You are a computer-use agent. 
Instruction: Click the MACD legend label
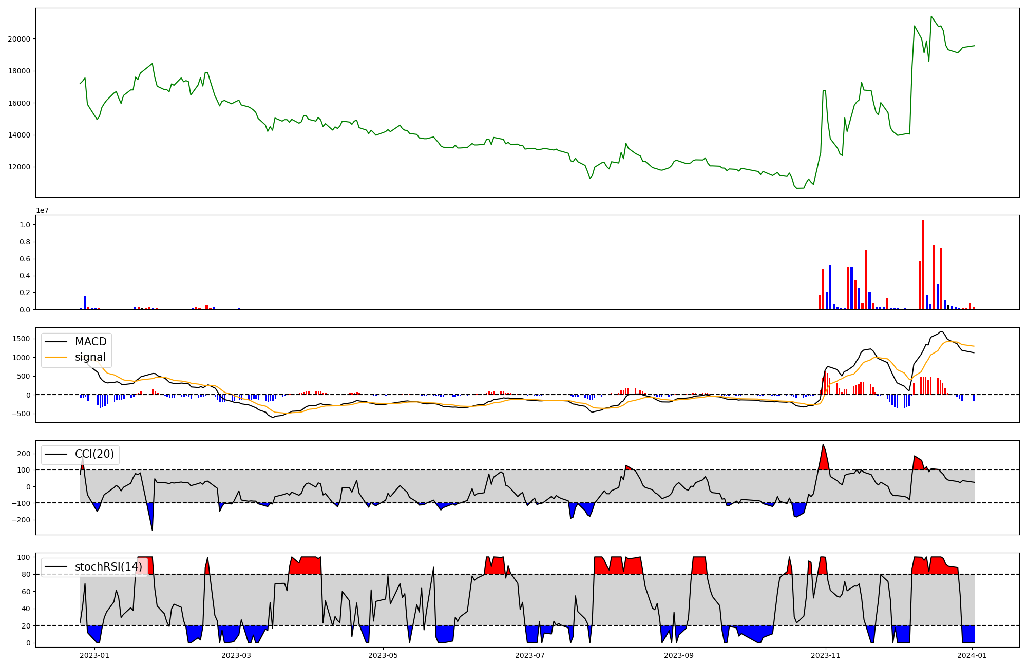click(x=90, y=342)
